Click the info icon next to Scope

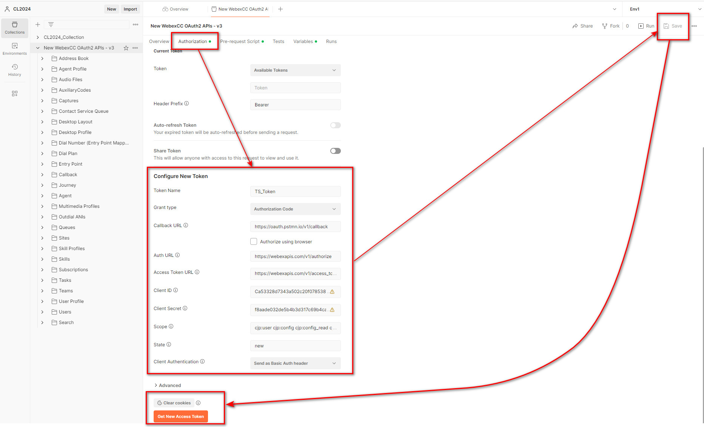coord(171,326)
